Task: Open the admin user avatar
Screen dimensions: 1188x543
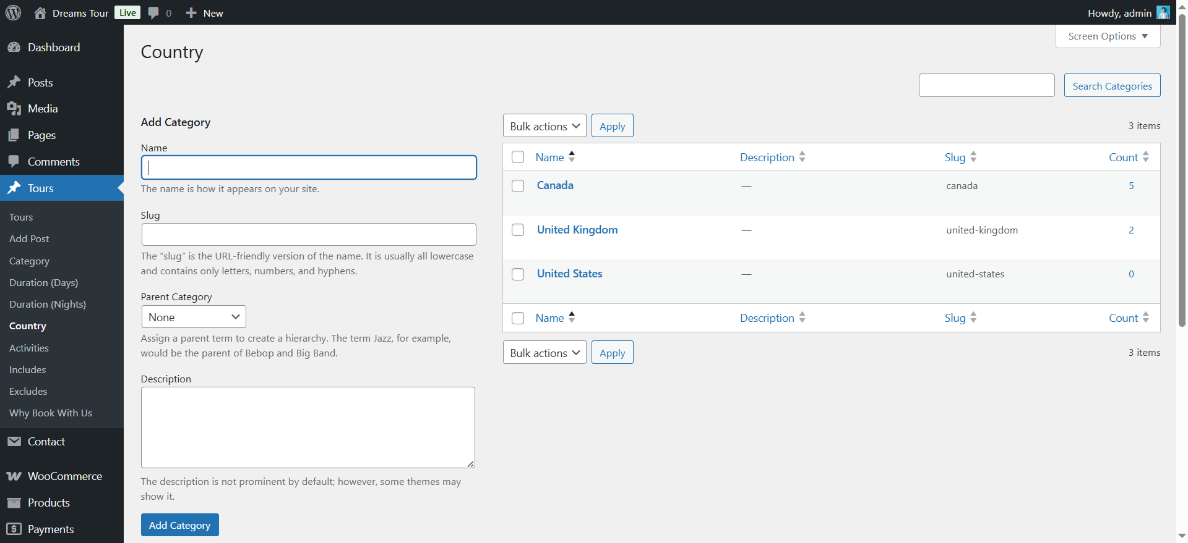Action: click(1163, 13)
